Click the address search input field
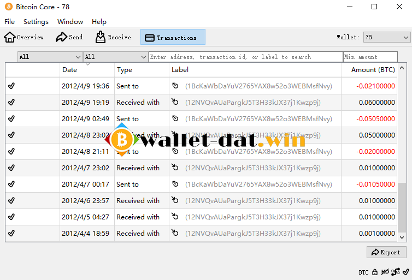The width and height of the screenshot is (412, 280). click(246, 57)
